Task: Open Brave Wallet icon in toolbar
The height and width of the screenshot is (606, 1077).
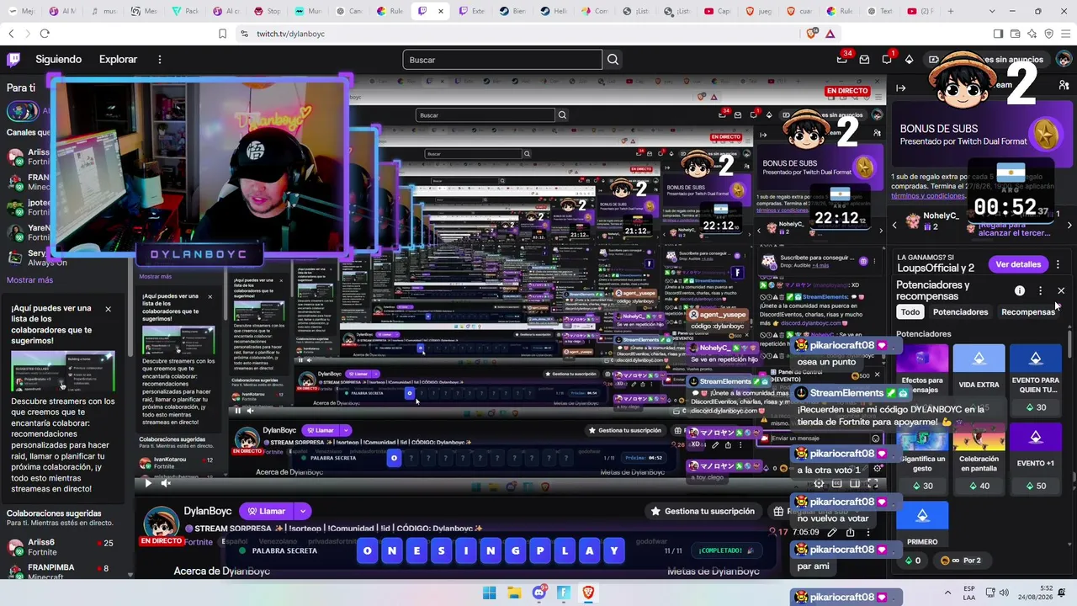Action: pos(1015,34)
